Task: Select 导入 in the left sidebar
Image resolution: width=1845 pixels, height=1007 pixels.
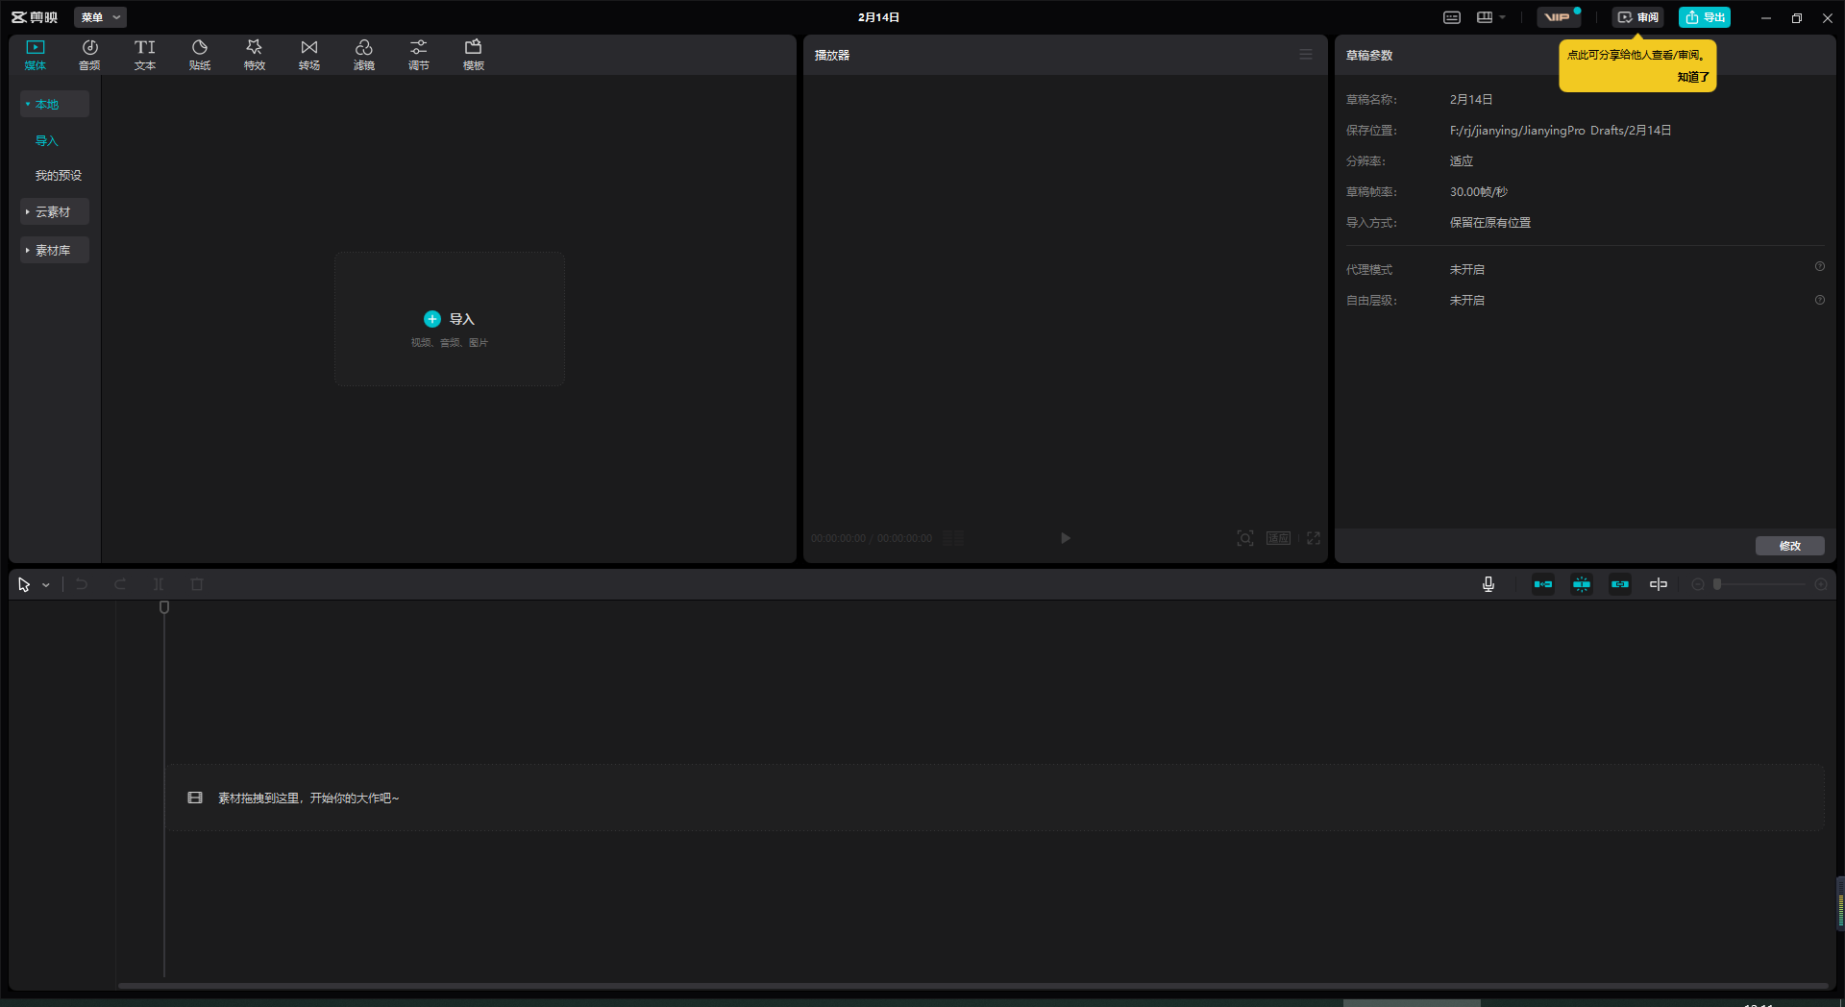Action: click(x=47, y=140)
